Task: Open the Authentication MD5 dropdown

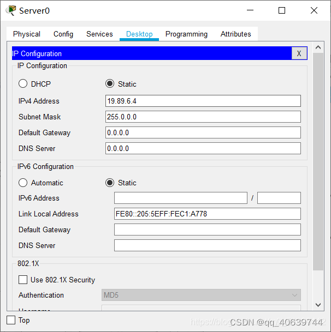Action: pos(201,295)
